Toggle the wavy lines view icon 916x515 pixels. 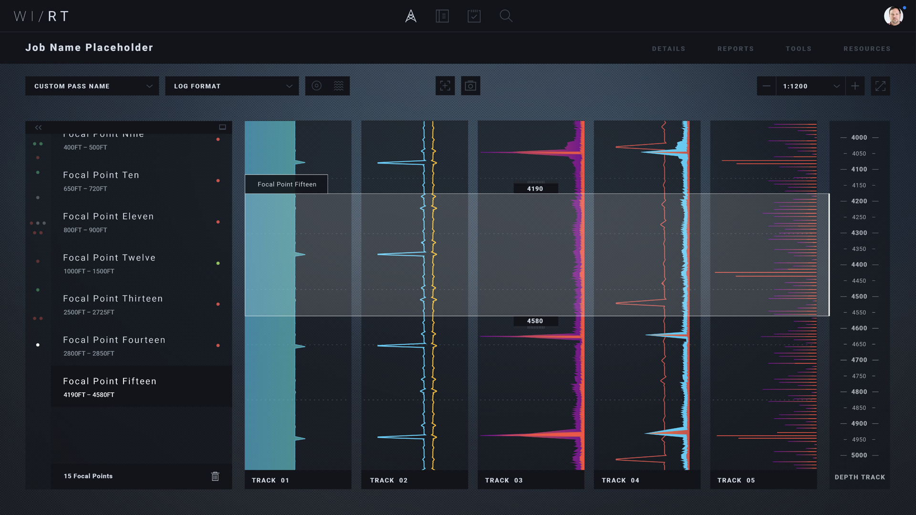(339, 86)
